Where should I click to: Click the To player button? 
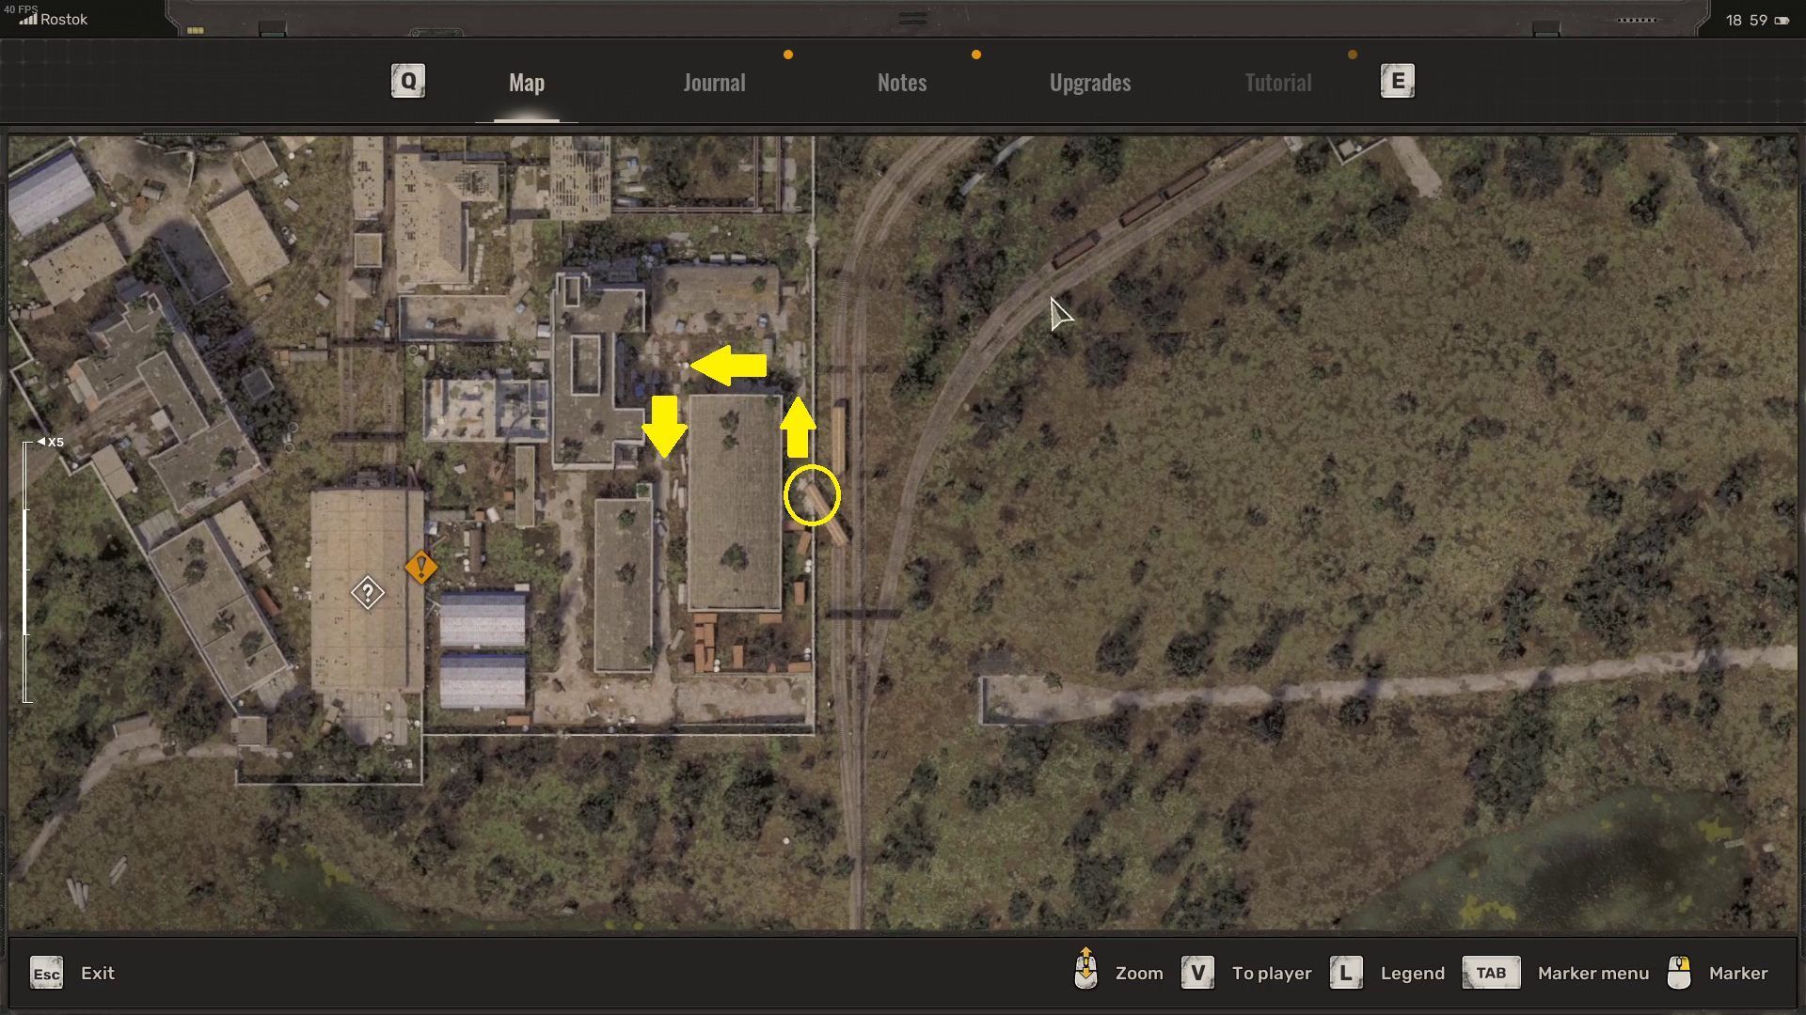coord(1271,974)
